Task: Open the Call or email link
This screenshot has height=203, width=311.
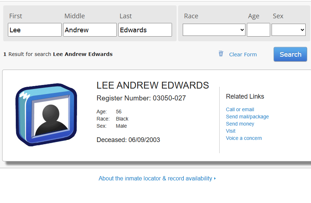Action: pyautogui.click(x=240, y=109)
